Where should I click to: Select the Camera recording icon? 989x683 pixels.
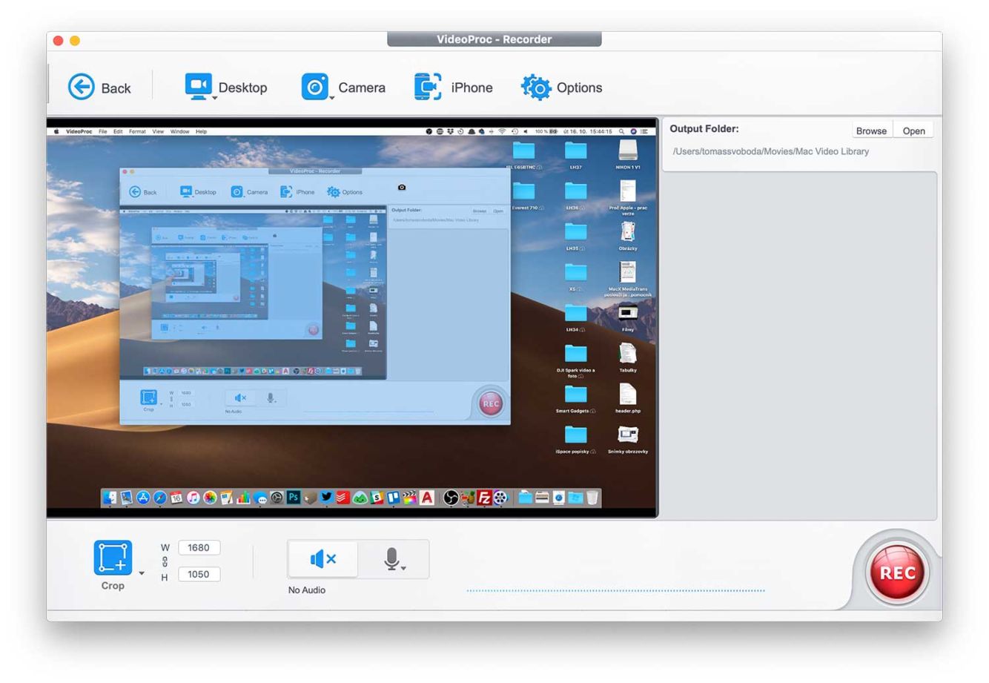point(314,86)
